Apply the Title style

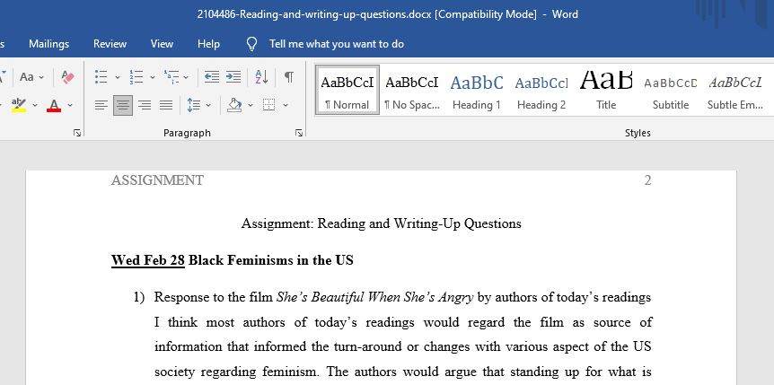point(606,90)
